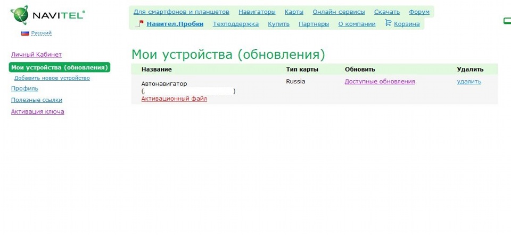The height and width of the screenshot is (235, 511).
Task: Click the page heading Мои устройства (обновления)
Action: coord(228,55)
